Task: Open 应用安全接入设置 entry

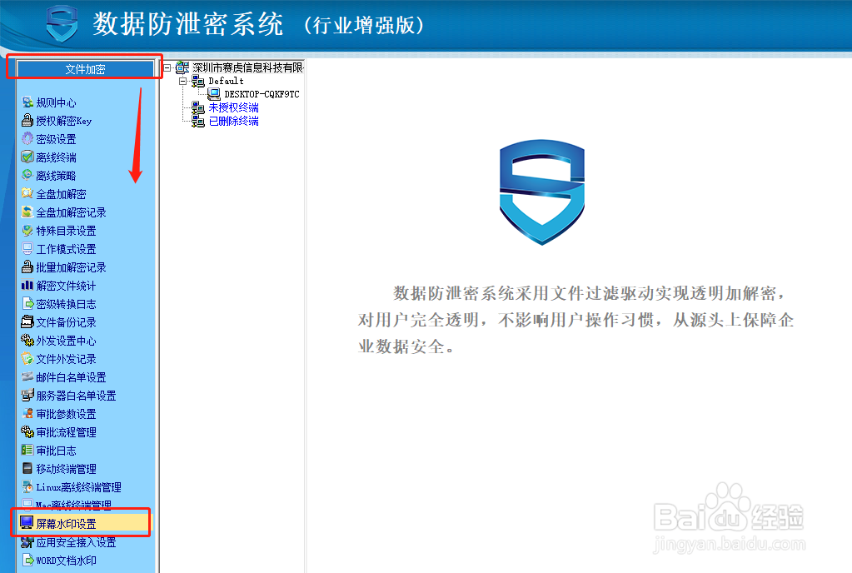Action: pos(76,542)
